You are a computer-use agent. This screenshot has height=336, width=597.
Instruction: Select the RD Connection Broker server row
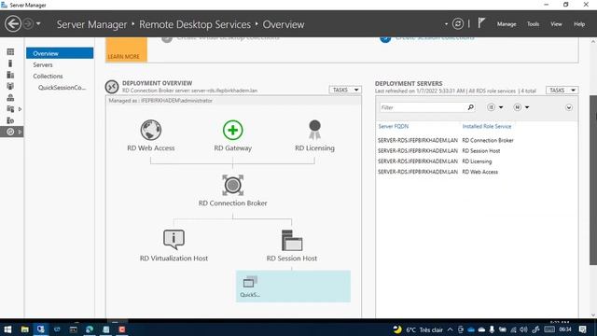[x=476, y=140]
